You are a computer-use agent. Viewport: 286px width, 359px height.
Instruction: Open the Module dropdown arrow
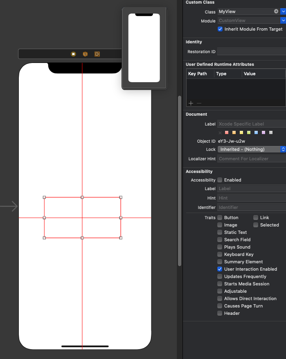coord(283,20)
